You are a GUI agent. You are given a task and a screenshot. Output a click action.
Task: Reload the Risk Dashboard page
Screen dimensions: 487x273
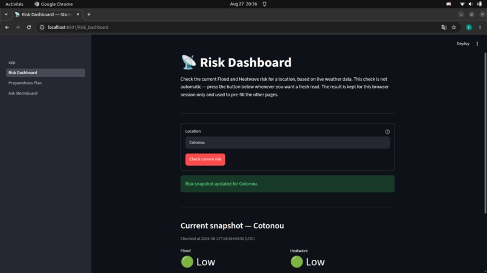tap(29, 27)
